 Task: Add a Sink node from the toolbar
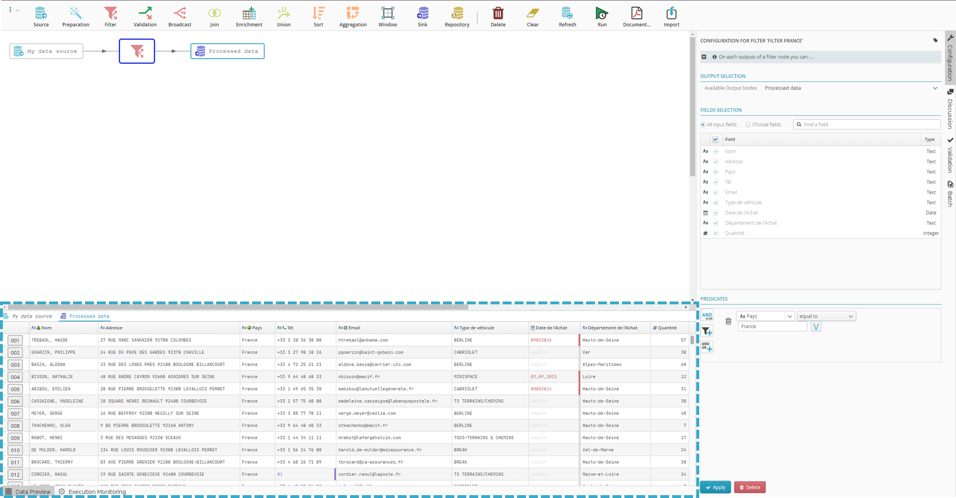[x=422, y=17]
